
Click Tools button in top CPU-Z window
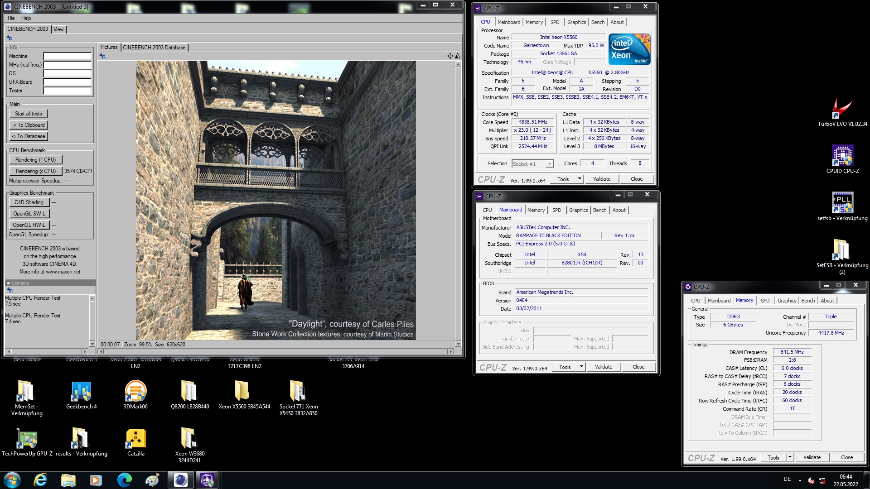click(x=563, y=179)
